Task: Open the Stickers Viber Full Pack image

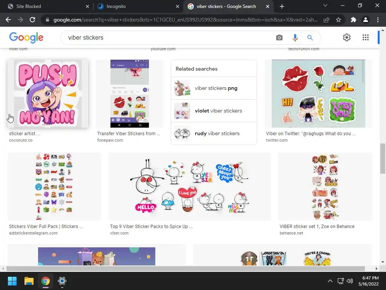Action: pos(54,187)
